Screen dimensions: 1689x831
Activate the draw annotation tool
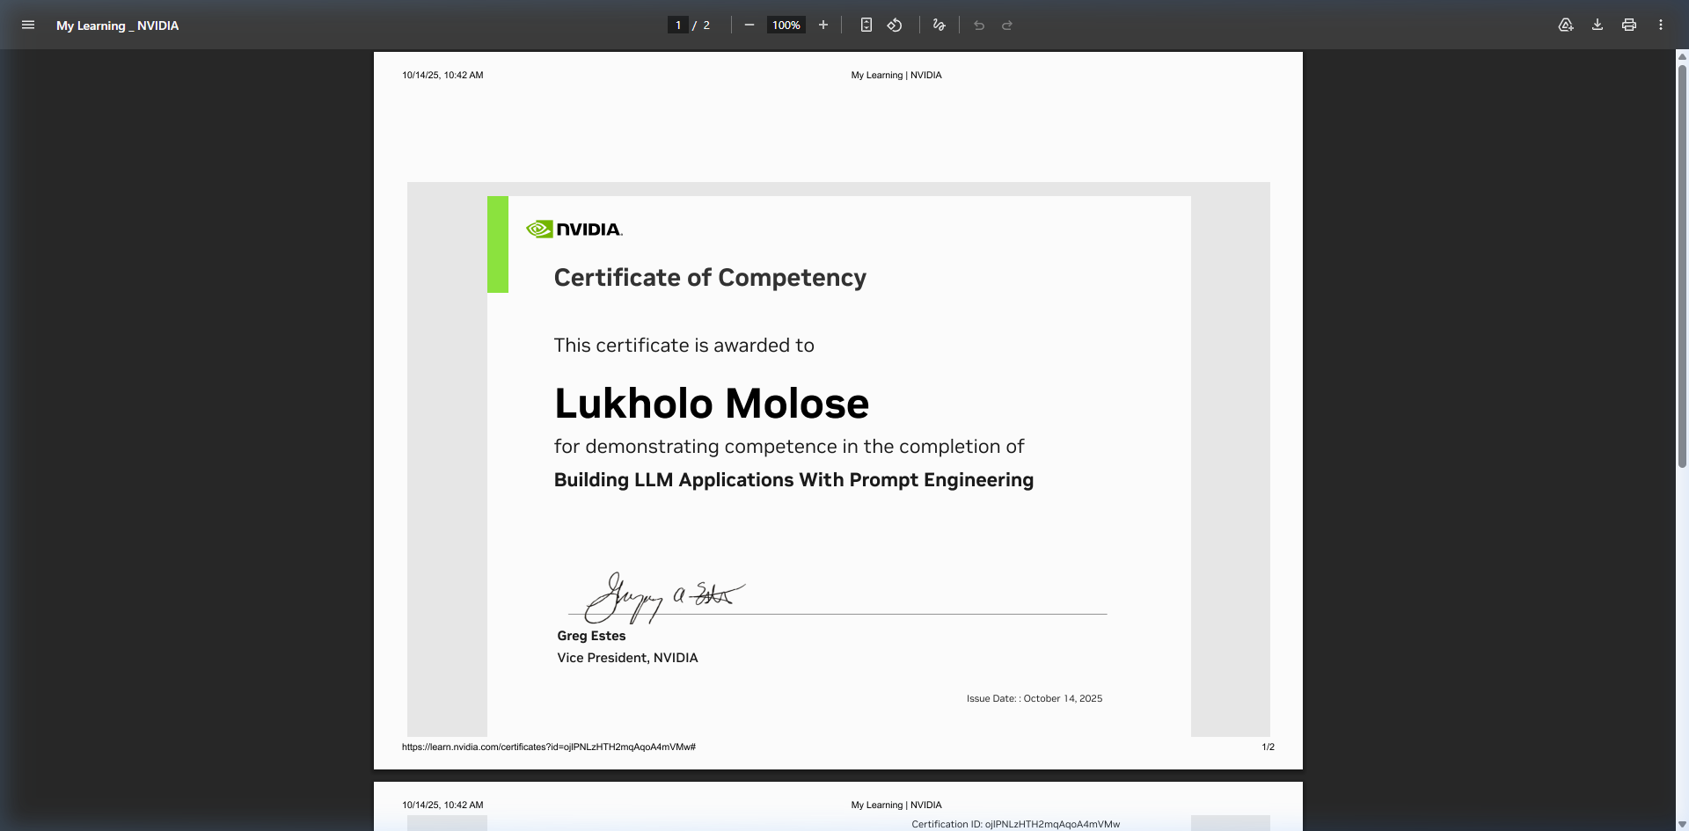tap(940, 25)
